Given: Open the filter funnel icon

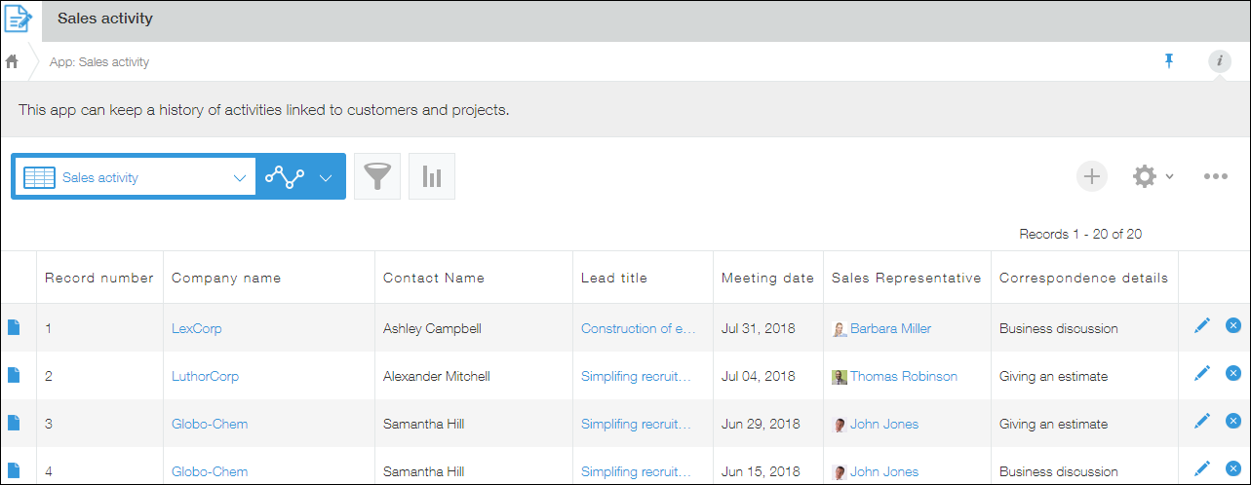Looking at the screenshot, I should 377,176.
